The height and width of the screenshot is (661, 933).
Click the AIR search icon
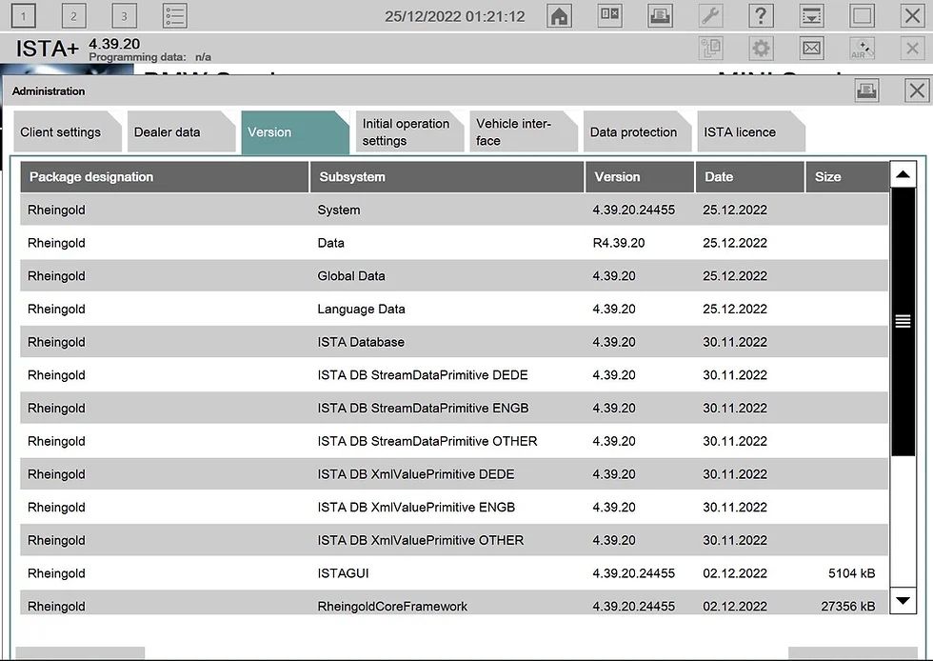pos(863,49)
